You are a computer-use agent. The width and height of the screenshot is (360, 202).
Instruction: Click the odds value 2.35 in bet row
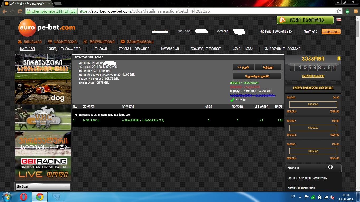[280, 120]
